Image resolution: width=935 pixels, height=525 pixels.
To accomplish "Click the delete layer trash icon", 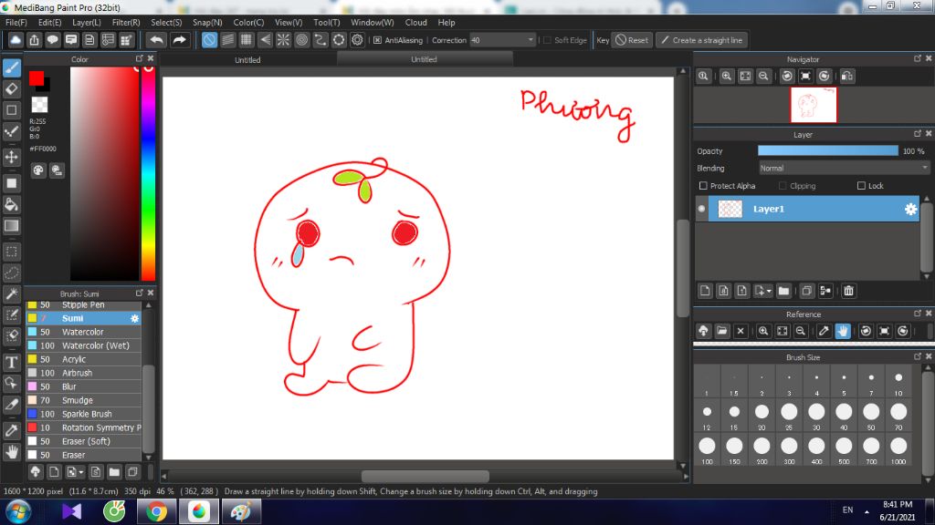I will (x=848, y=291).
